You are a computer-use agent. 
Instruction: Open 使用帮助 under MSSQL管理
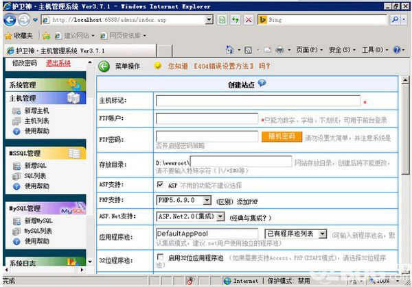pyautogui.click(x=36, y=186)
